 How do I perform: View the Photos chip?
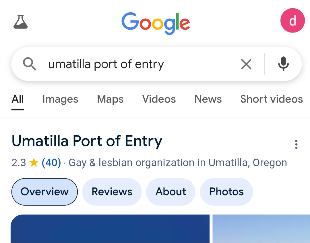click(226, 192)
